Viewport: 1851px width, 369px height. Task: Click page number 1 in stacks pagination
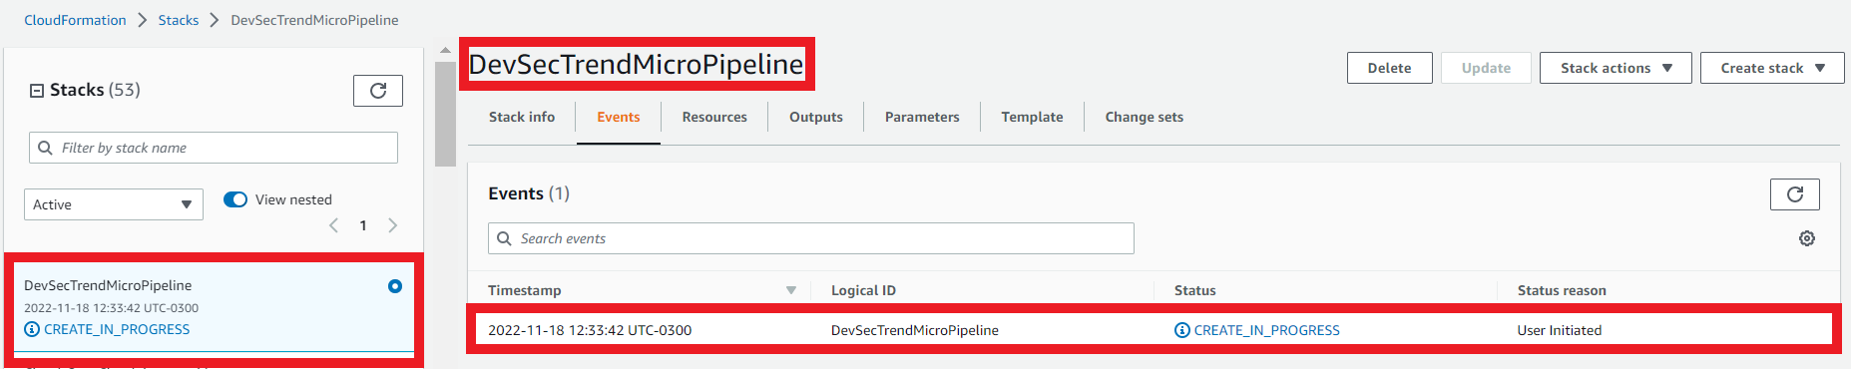tap(363, 225)
